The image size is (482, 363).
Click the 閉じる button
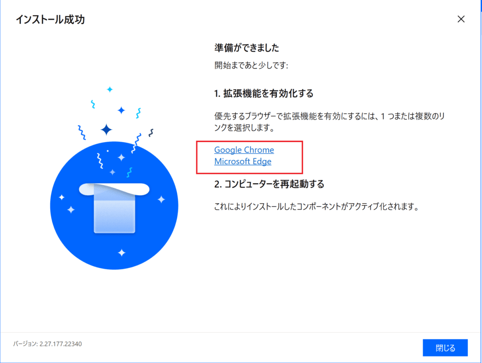click(x=445, y=347)
